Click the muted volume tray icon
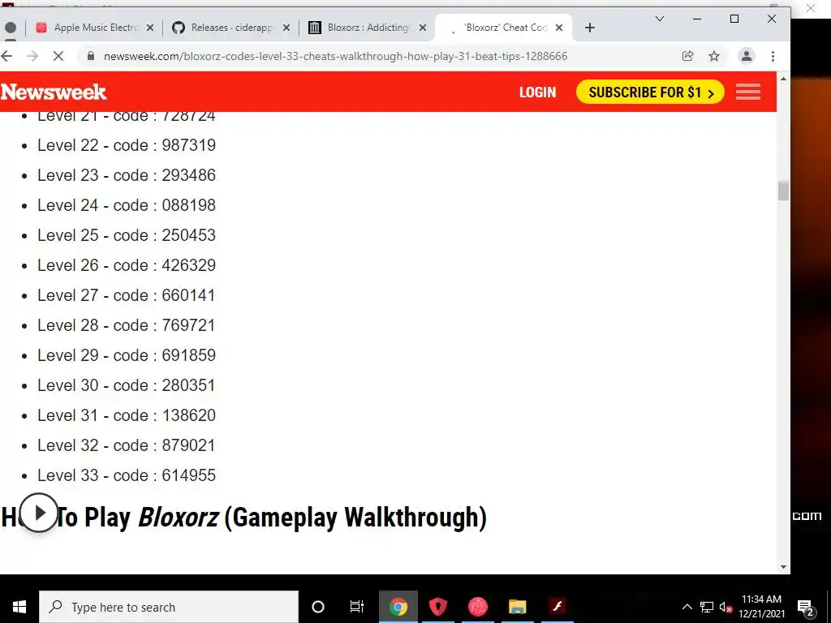 (726, 607)
